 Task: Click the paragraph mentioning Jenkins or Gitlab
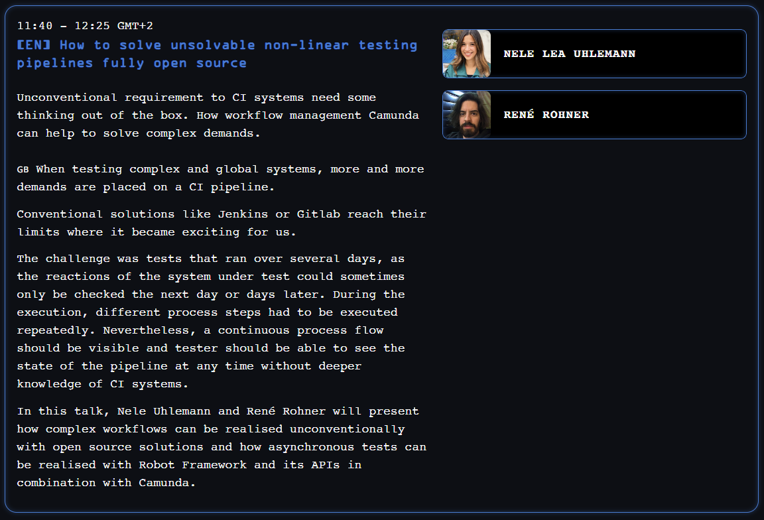221,223
